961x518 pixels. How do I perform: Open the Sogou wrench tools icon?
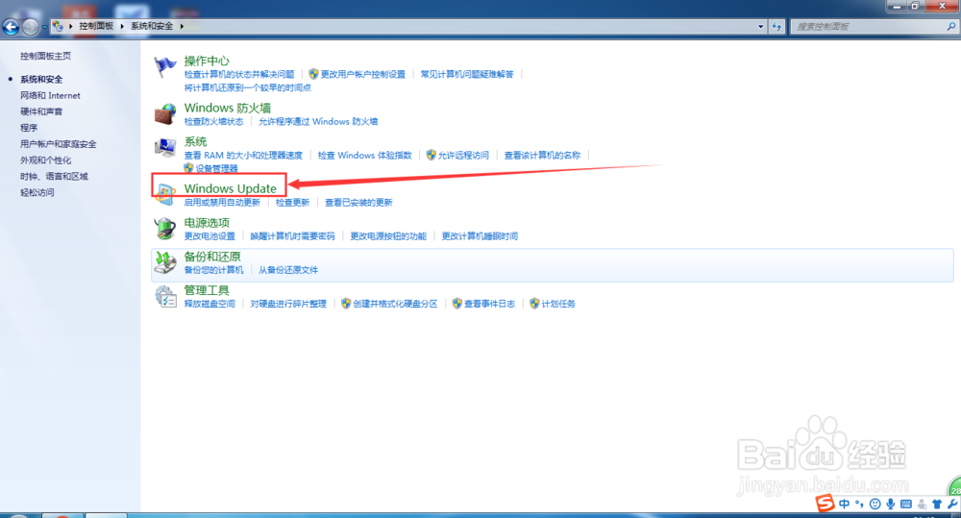(x=951, y=504)
